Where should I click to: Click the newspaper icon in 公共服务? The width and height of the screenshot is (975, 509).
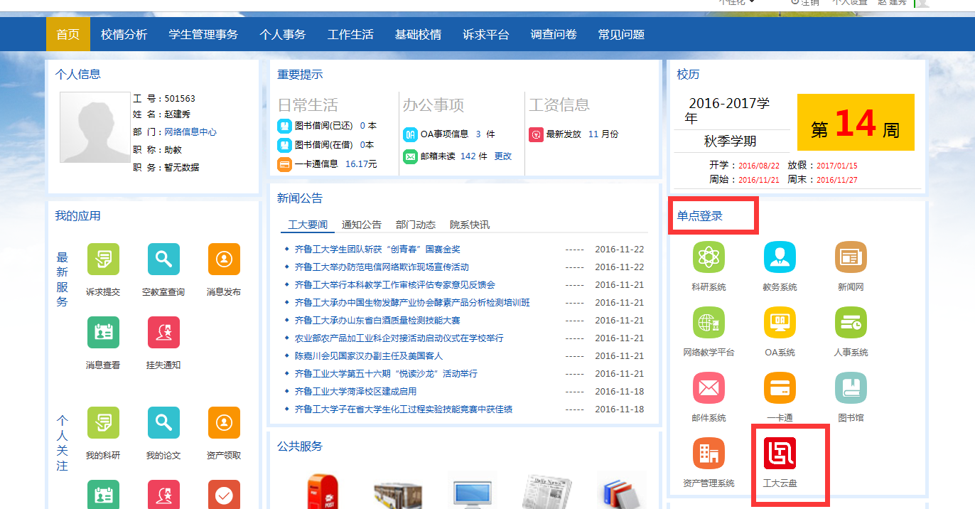[x=546, y=491]
